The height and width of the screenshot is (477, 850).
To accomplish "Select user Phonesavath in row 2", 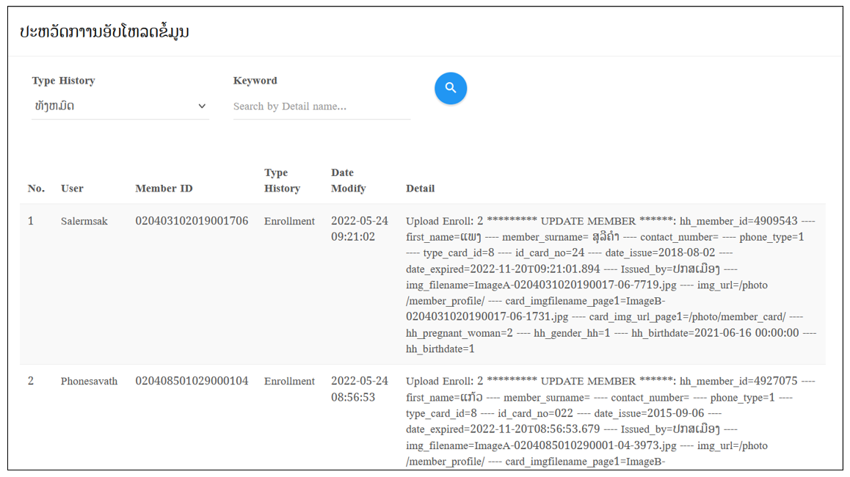I will (89, 381).
